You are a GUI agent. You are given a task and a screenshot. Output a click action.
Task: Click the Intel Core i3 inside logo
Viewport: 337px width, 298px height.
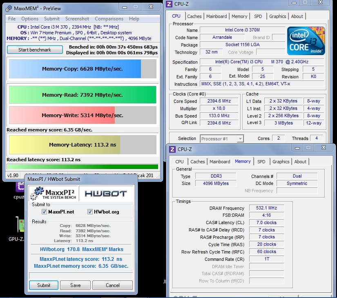[306, 41]
